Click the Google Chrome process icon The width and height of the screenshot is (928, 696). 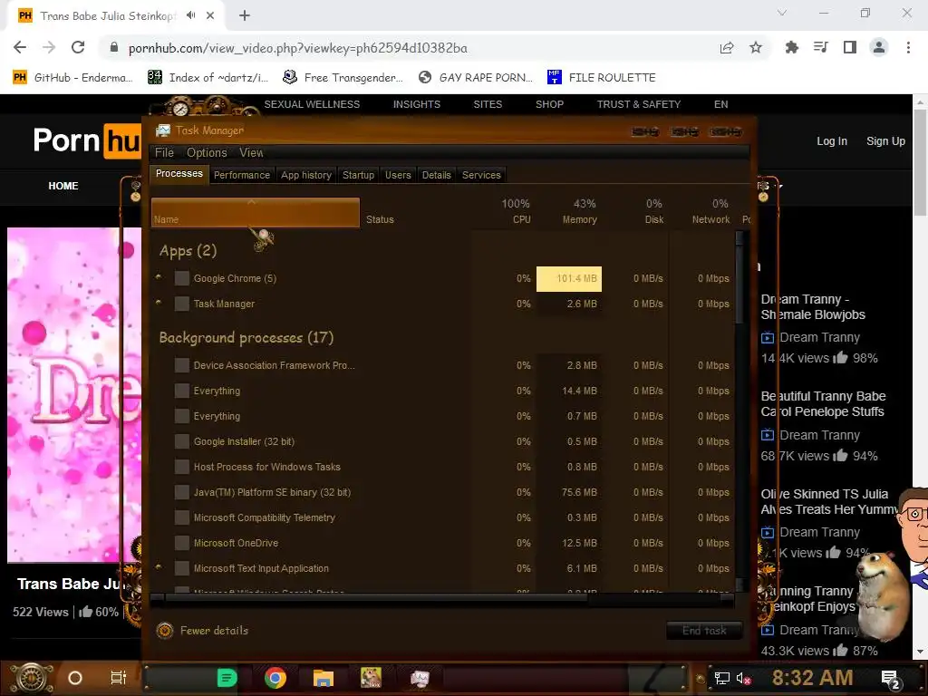tap(181, 278)
